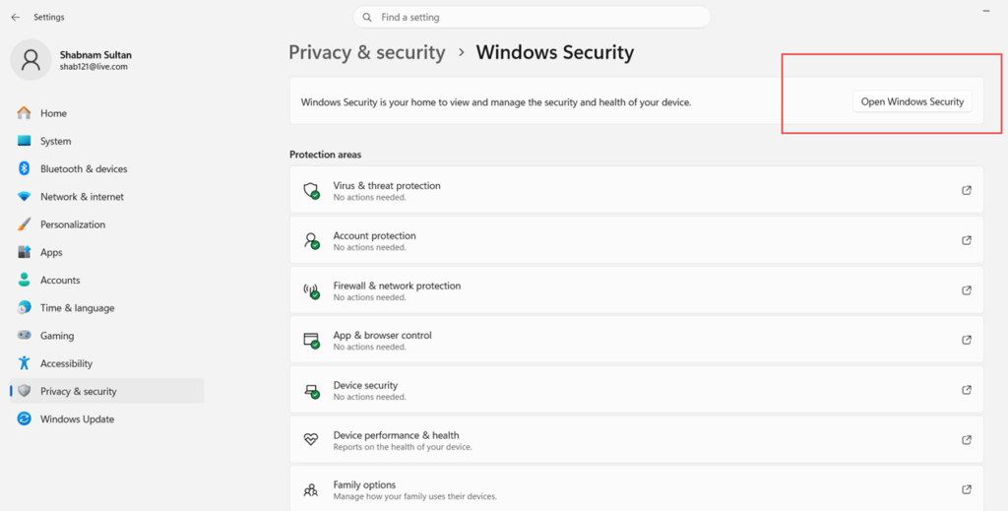Click the Family options people icon
The width and height of the screenshot is (1008, 511).
tap(310, 489)
